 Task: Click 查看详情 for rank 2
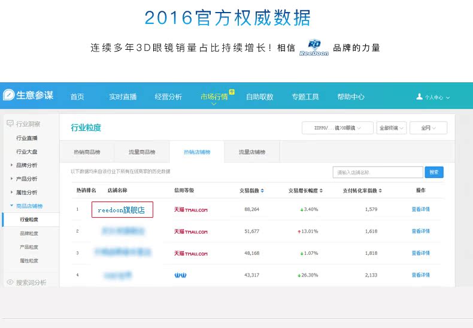(x=420, y=231)
